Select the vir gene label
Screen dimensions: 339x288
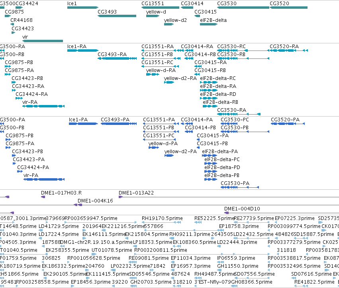click(x=25, y=37)
